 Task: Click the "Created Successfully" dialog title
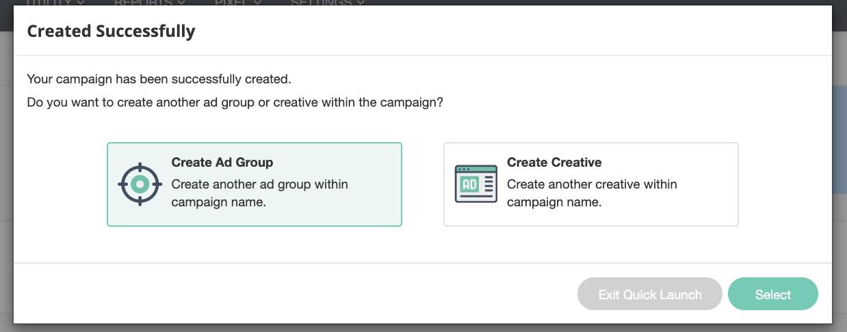(x=111, y=31)
